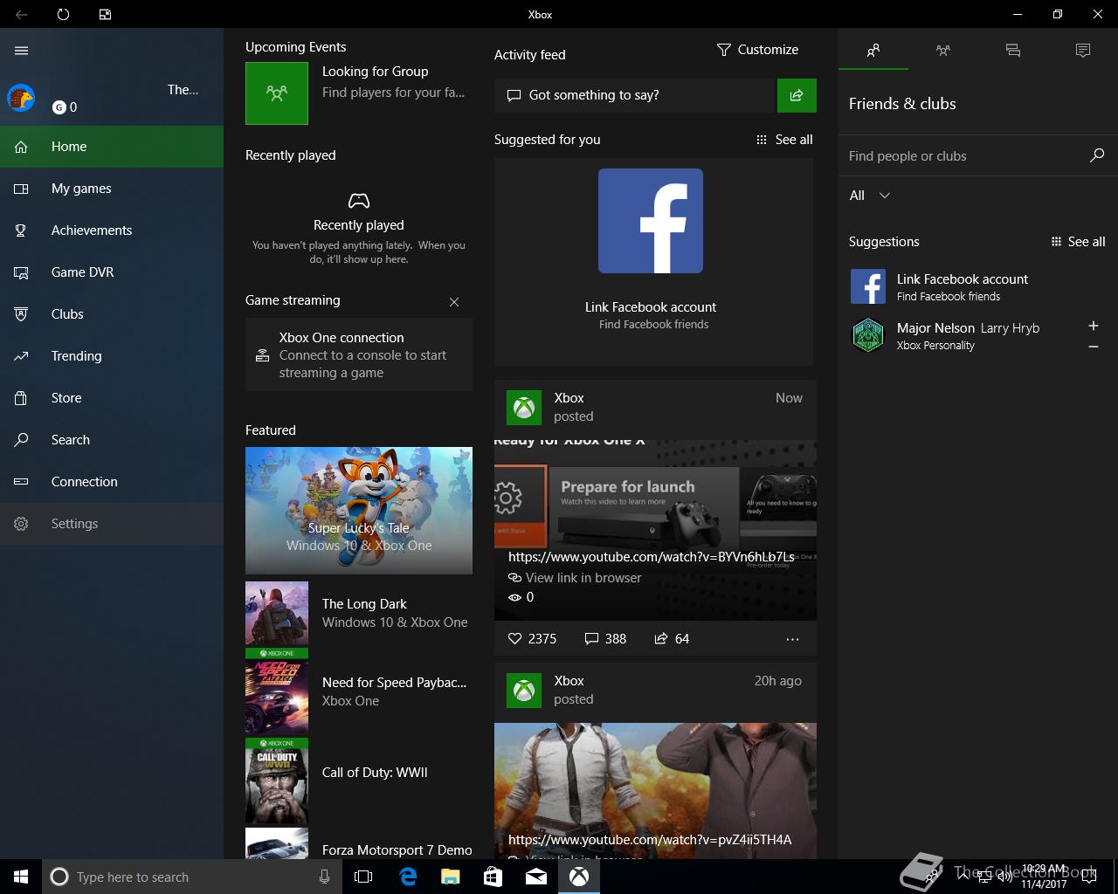
Task: Open Search in the sidebar
Action: (x=112, y=440)
